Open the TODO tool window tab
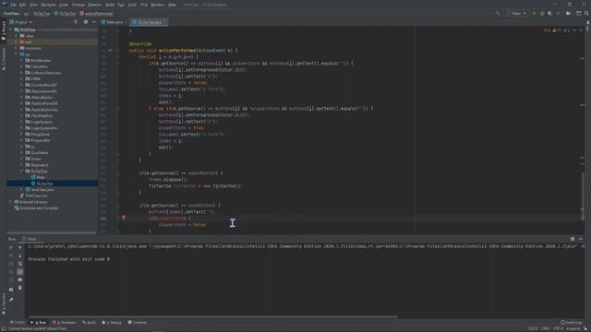Image resolution: width=591 pixels, height=332 pixels. coord(18,323)
